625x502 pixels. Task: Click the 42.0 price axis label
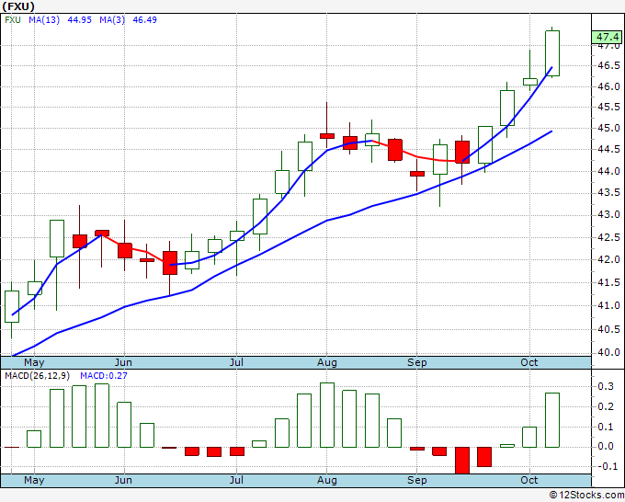[608, 259]
